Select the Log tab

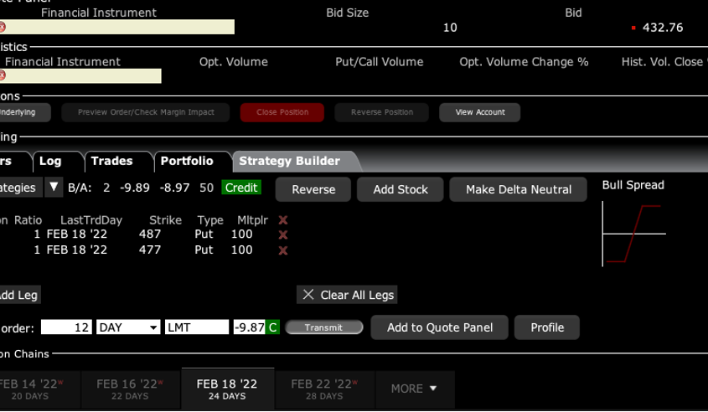[x=50, y=161]
